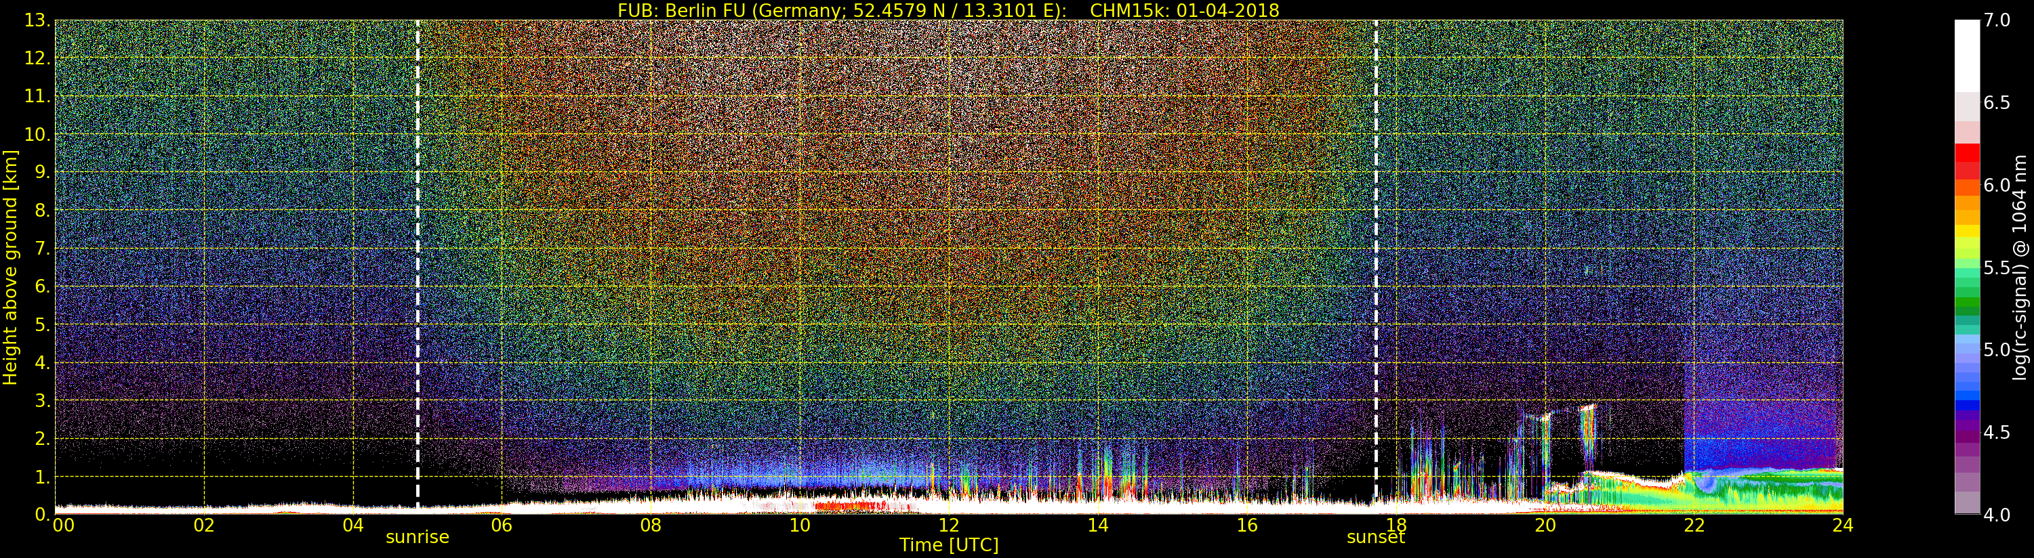Click the 'Time [UTC]' axis label

(949, 544)
